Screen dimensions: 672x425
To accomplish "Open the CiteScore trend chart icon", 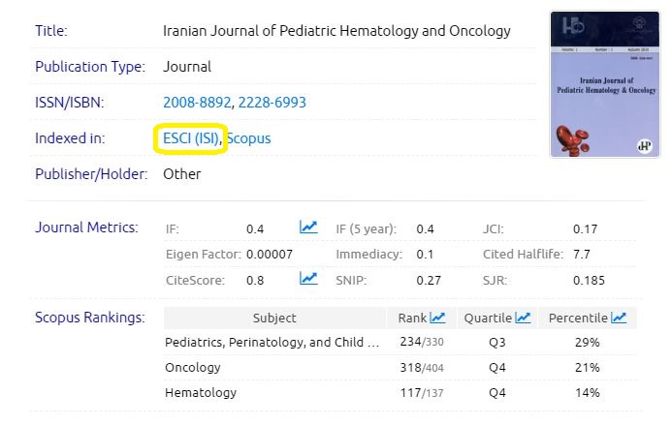I will click(x=308, y=279).
